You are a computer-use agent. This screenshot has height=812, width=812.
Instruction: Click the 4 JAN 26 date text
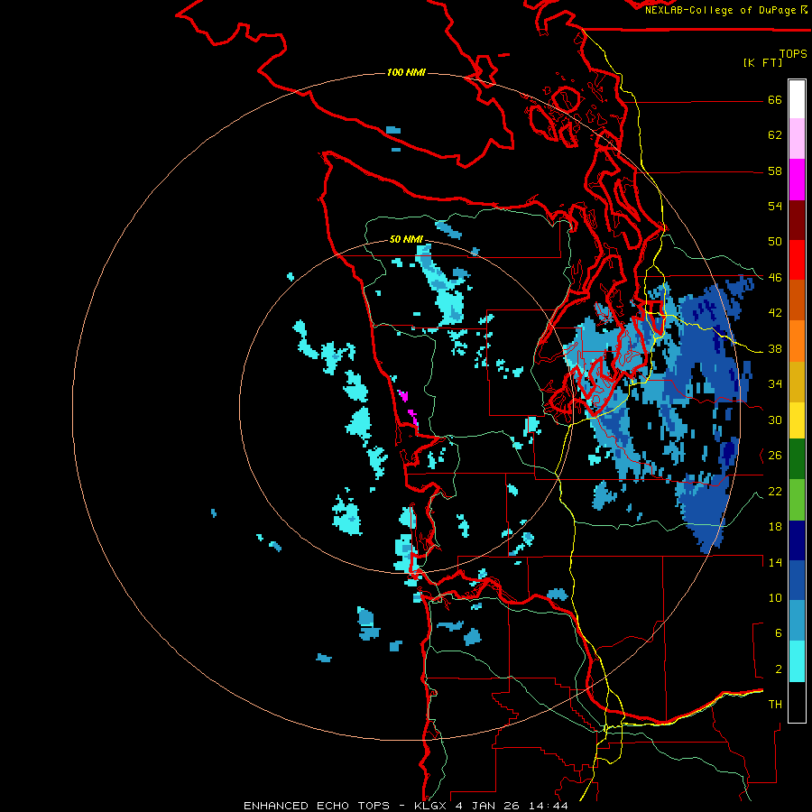(489, 806)
